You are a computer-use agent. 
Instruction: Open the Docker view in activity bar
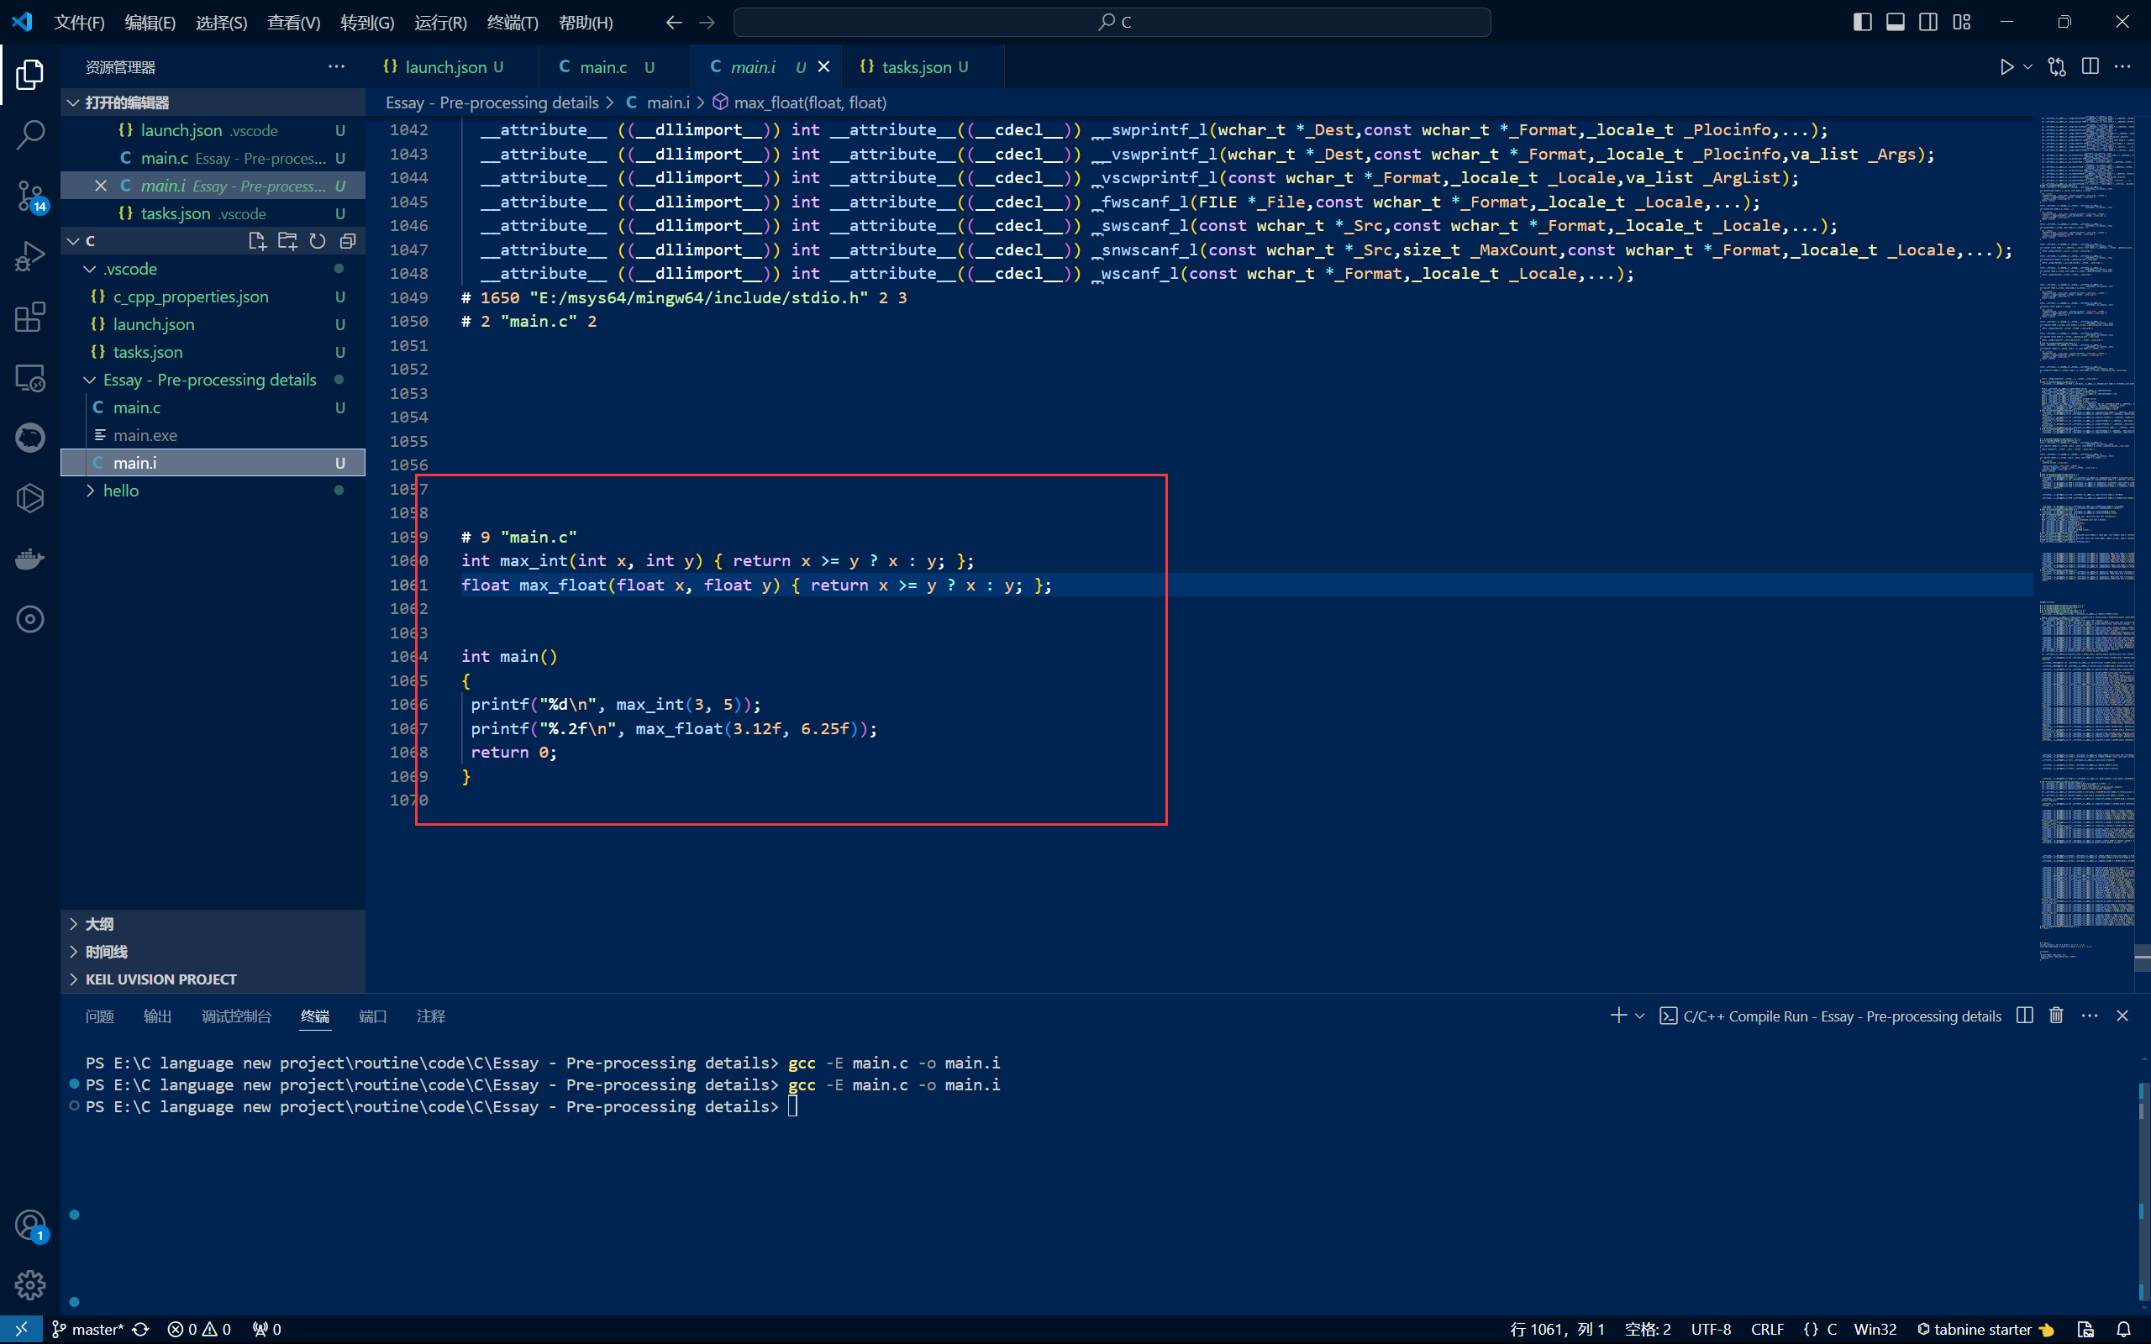pyautogui.click(x=29, y=559)
